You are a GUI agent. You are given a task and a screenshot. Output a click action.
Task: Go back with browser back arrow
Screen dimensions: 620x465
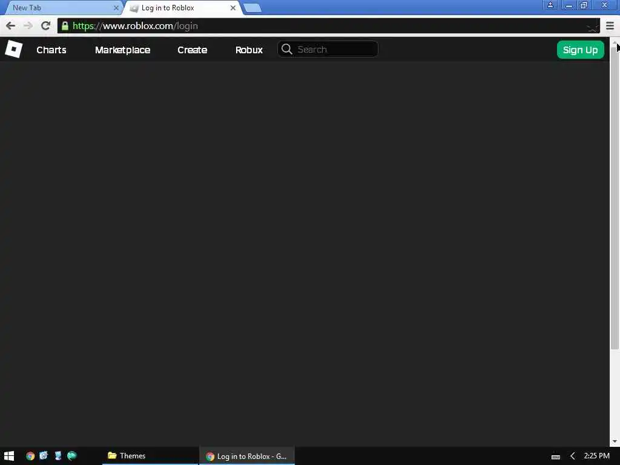11,26
